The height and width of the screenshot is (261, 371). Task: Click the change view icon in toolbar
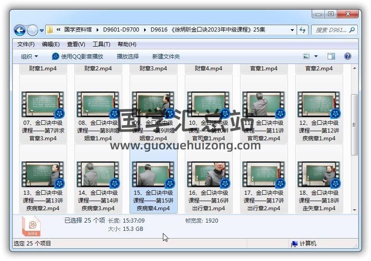[x=307, y=56]
